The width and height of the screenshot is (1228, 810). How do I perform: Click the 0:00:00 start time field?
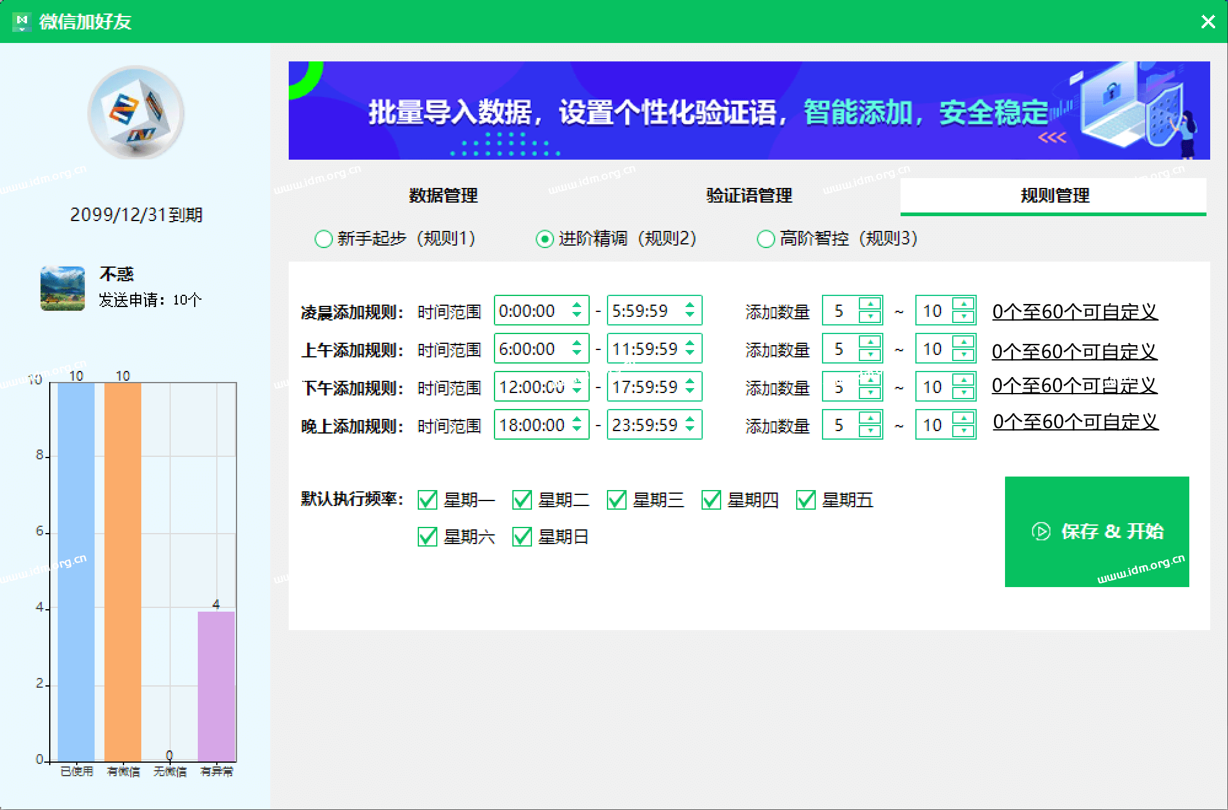pyautogui.click(x=541, y=311)
